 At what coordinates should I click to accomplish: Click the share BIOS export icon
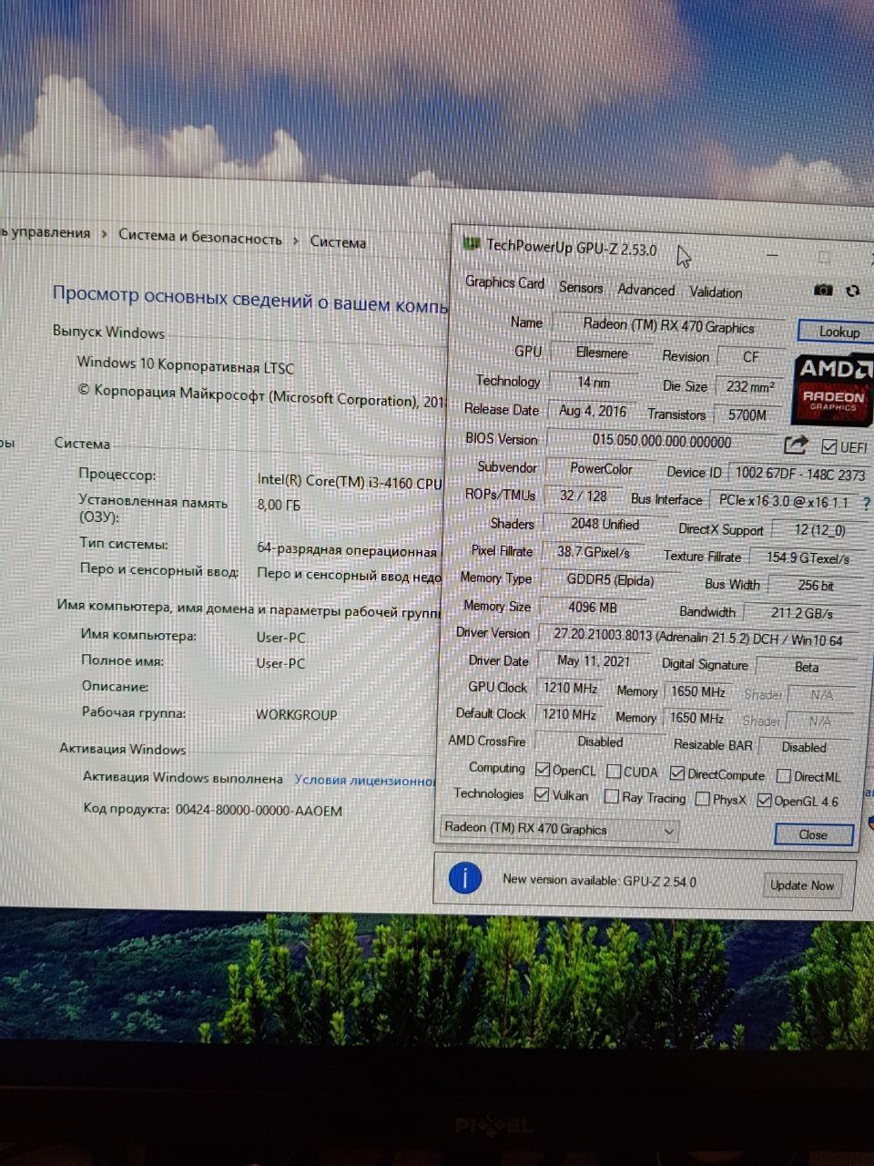[796, 445]
